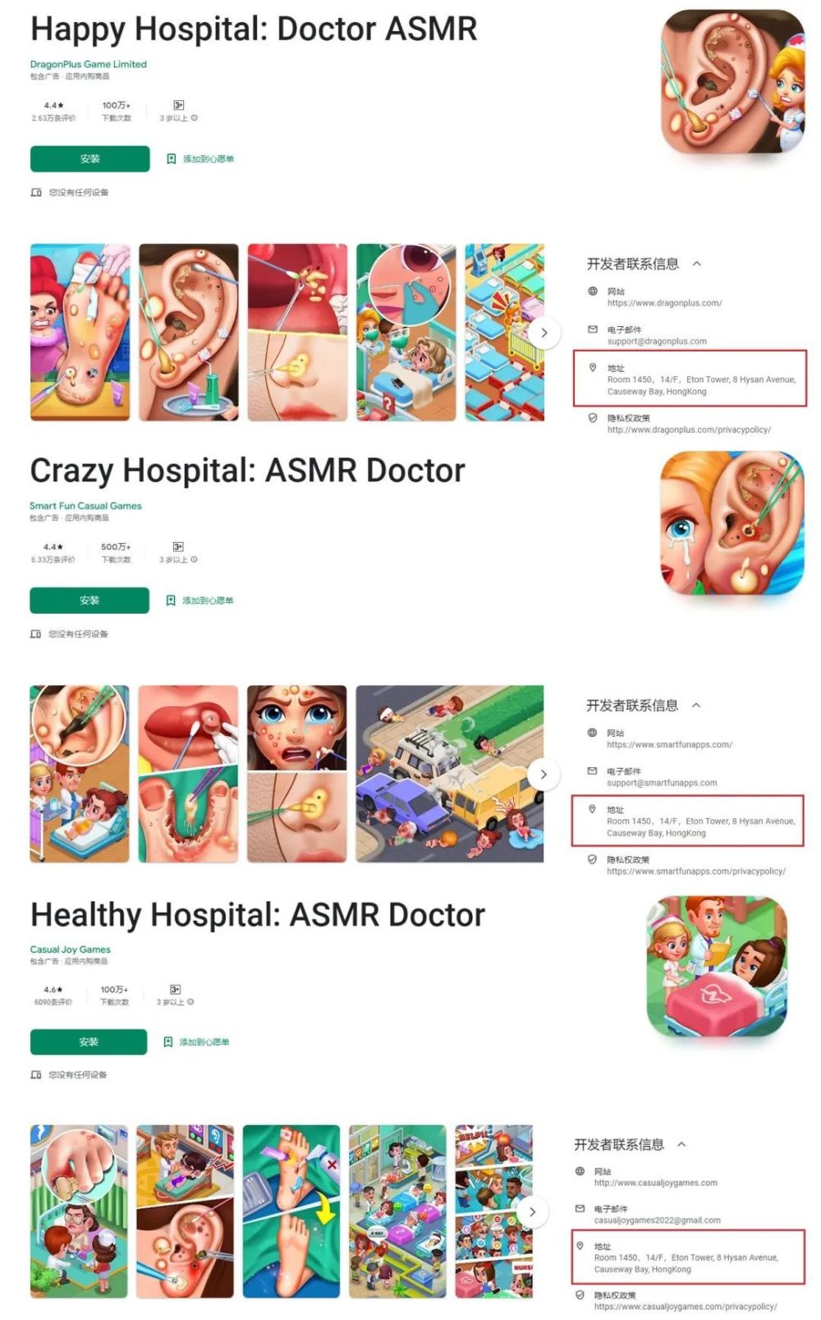Open the Happy Hospital app icon image
821x1320 pixels.
click(733, 81)
